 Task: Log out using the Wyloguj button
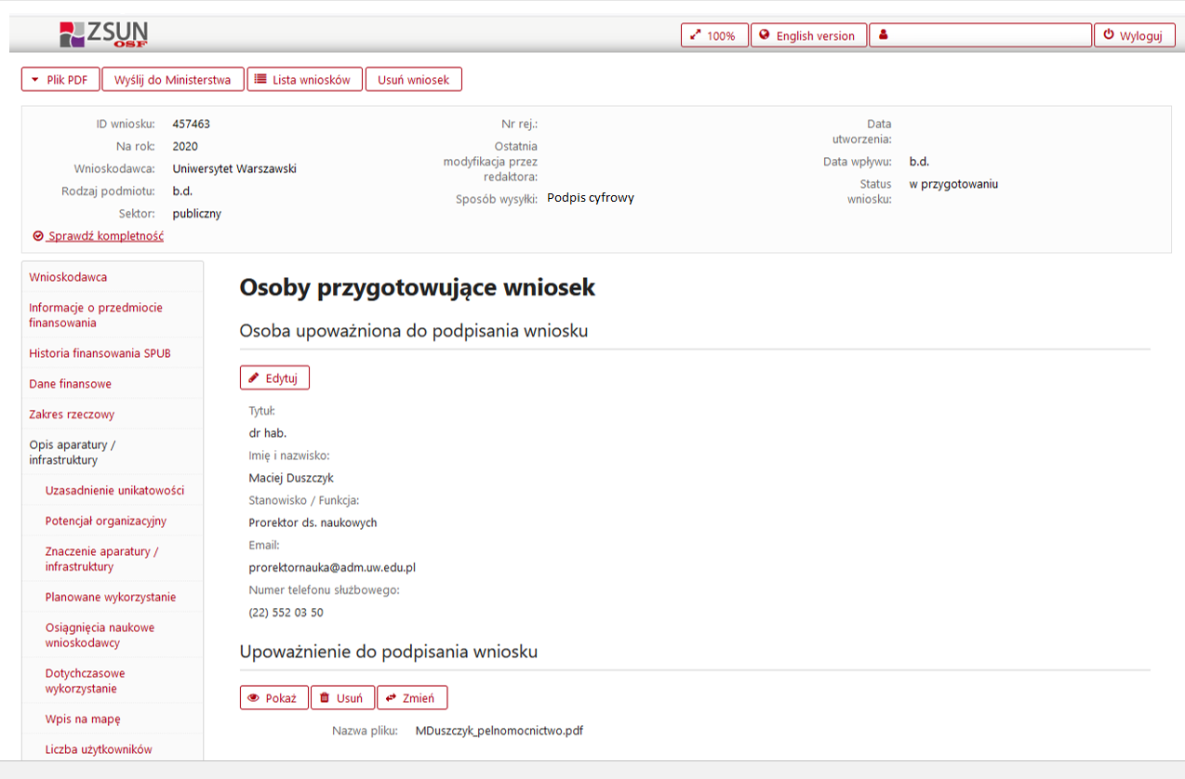[1133, 35]
